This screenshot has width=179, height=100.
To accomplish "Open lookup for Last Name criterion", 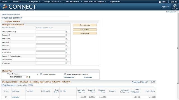I will coord(67,42).
